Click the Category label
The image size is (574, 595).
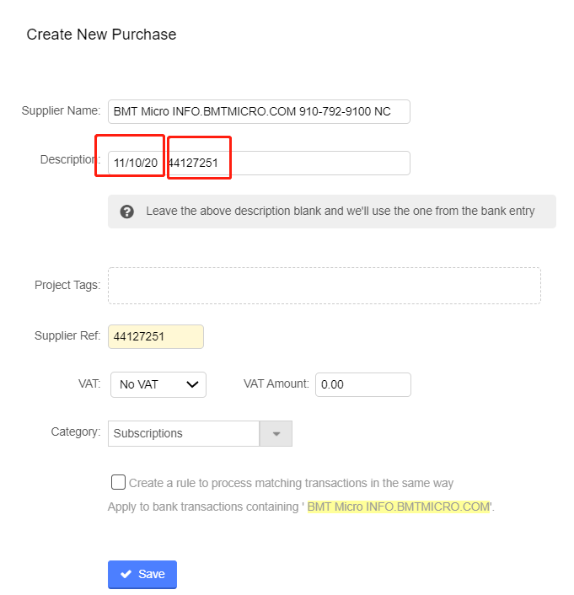click(76, 432)
